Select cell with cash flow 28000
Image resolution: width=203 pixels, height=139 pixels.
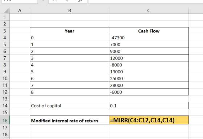click(149, 85)
